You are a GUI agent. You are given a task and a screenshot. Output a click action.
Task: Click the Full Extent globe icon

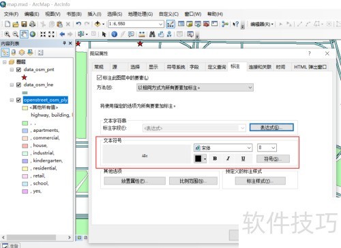(x=33, y=34)
